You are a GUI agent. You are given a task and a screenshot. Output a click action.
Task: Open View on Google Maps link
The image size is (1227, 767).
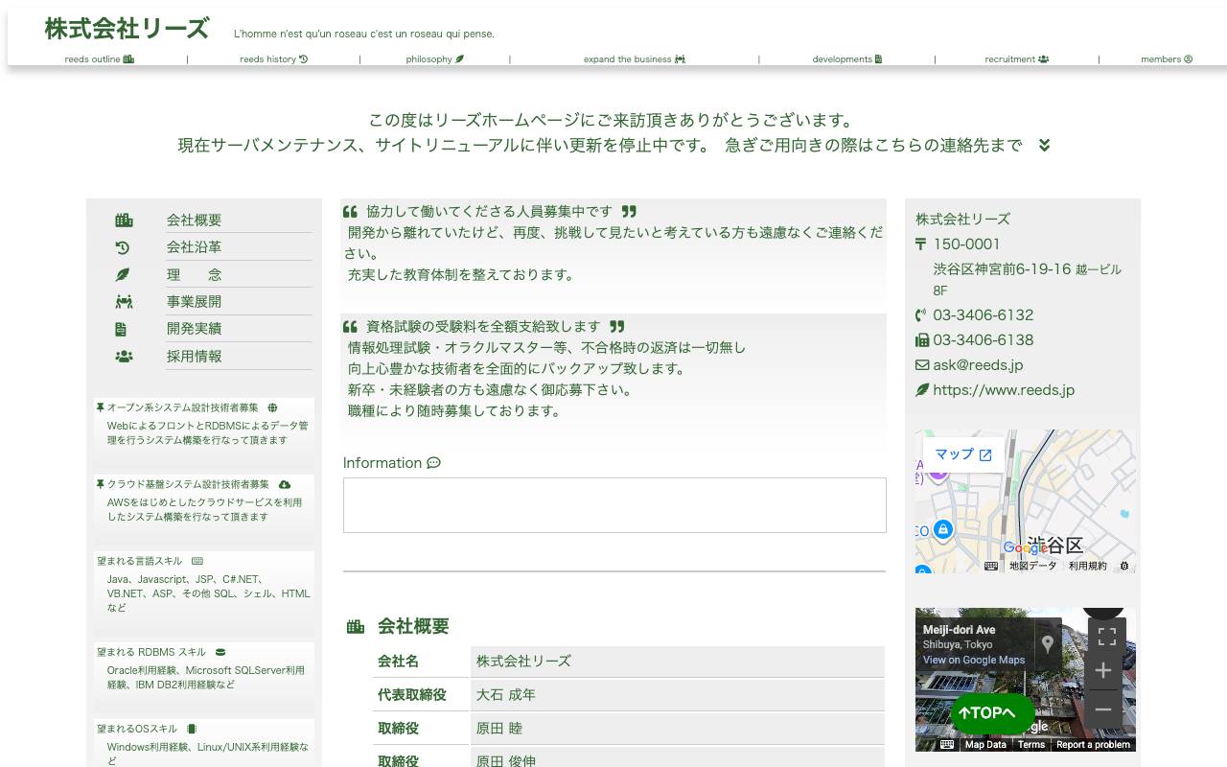[974, 661]
